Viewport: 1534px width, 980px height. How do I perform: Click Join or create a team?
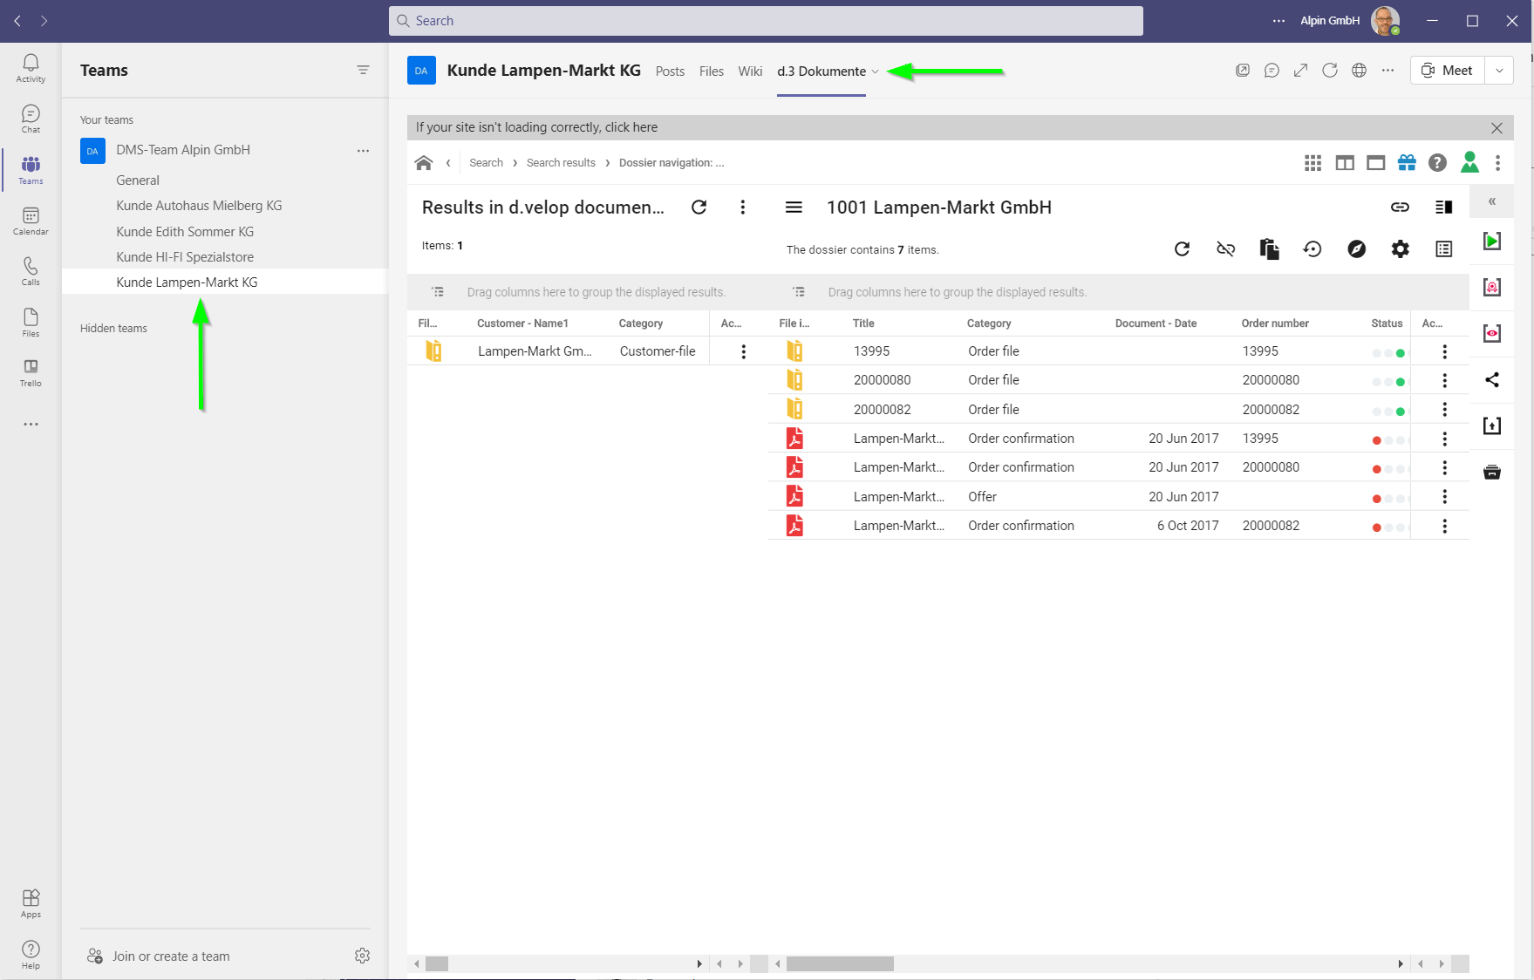pos(159,956)
